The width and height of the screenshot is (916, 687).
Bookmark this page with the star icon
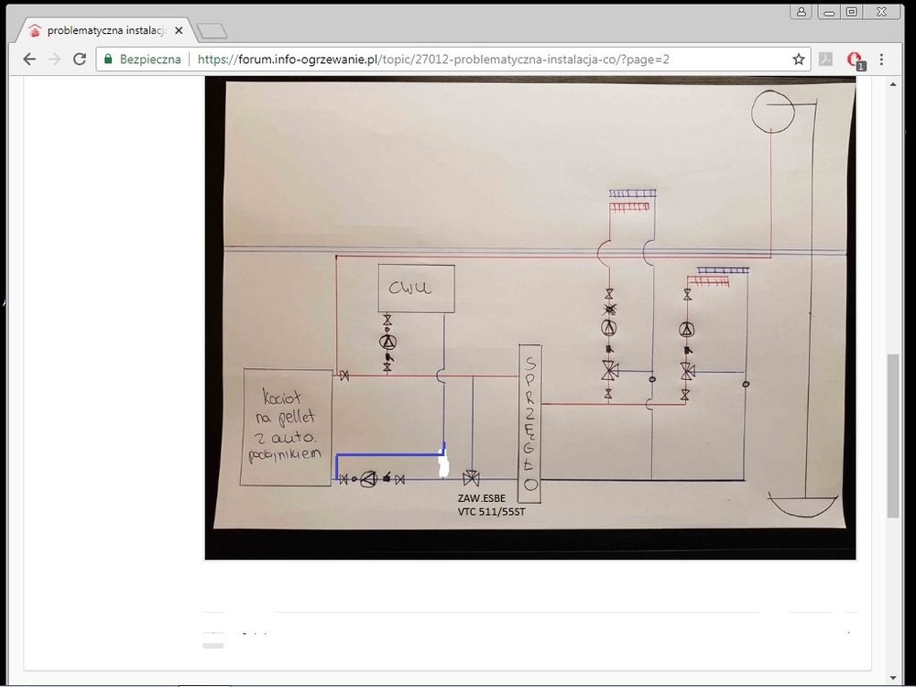coord(799,59)
